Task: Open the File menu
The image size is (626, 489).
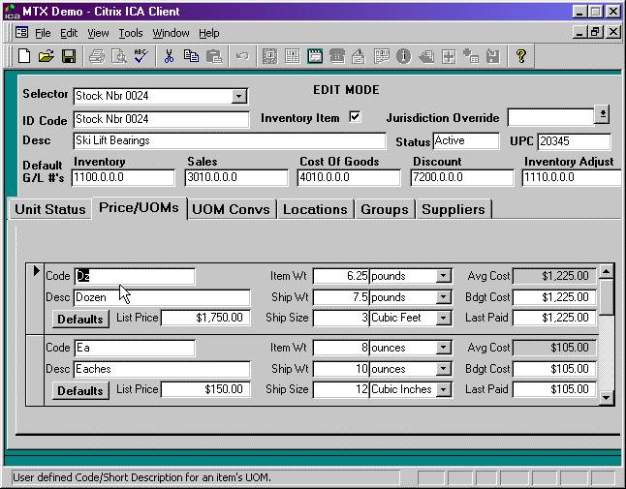Action: point(43,33)
